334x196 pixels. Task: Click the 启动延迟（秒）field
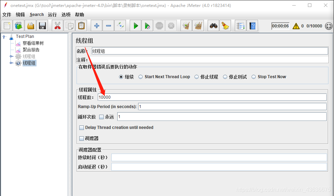pyautogui.click(x=219, y=167)
